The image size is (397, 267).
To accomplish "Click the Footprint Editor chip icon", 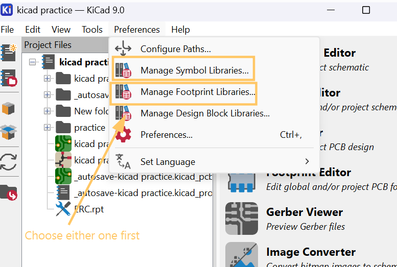I will tap(242, 182).
